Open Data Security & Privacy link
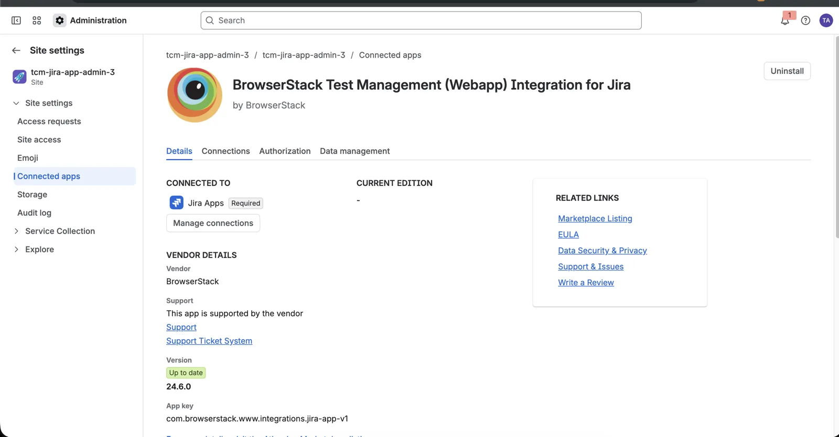The height and width of the screenshot is (437, 839). (x=603, y=251)
